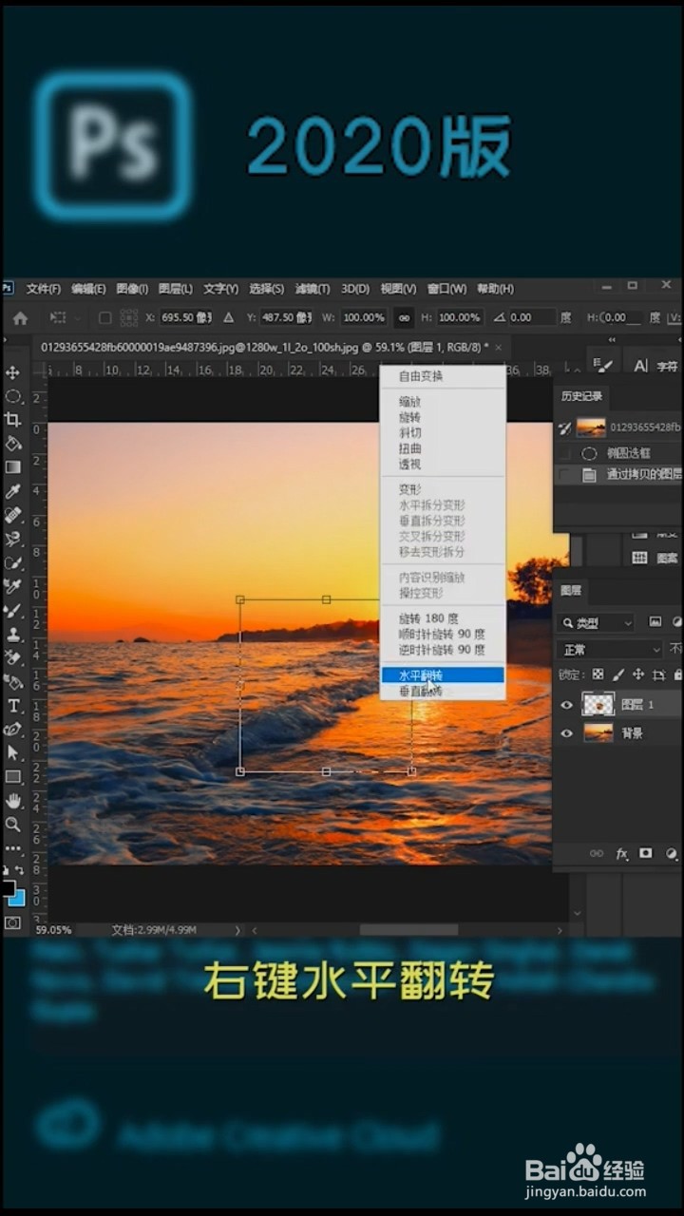Select the Zoom tool
The image size is (684, 1216).
(13, 825)
